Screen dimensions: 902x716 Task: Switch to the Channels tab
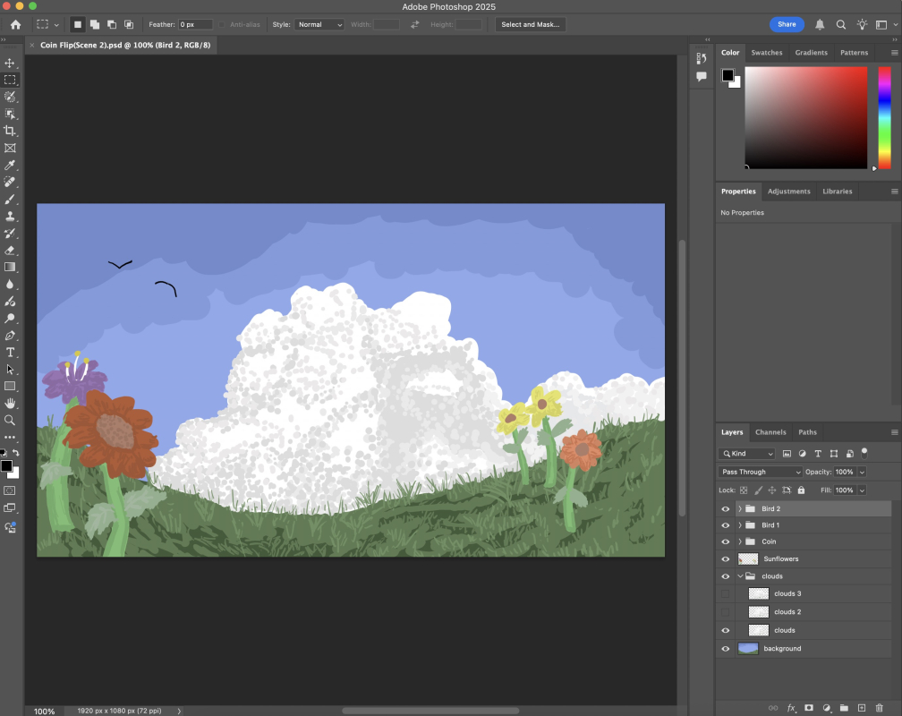click(x=770, y=432)
